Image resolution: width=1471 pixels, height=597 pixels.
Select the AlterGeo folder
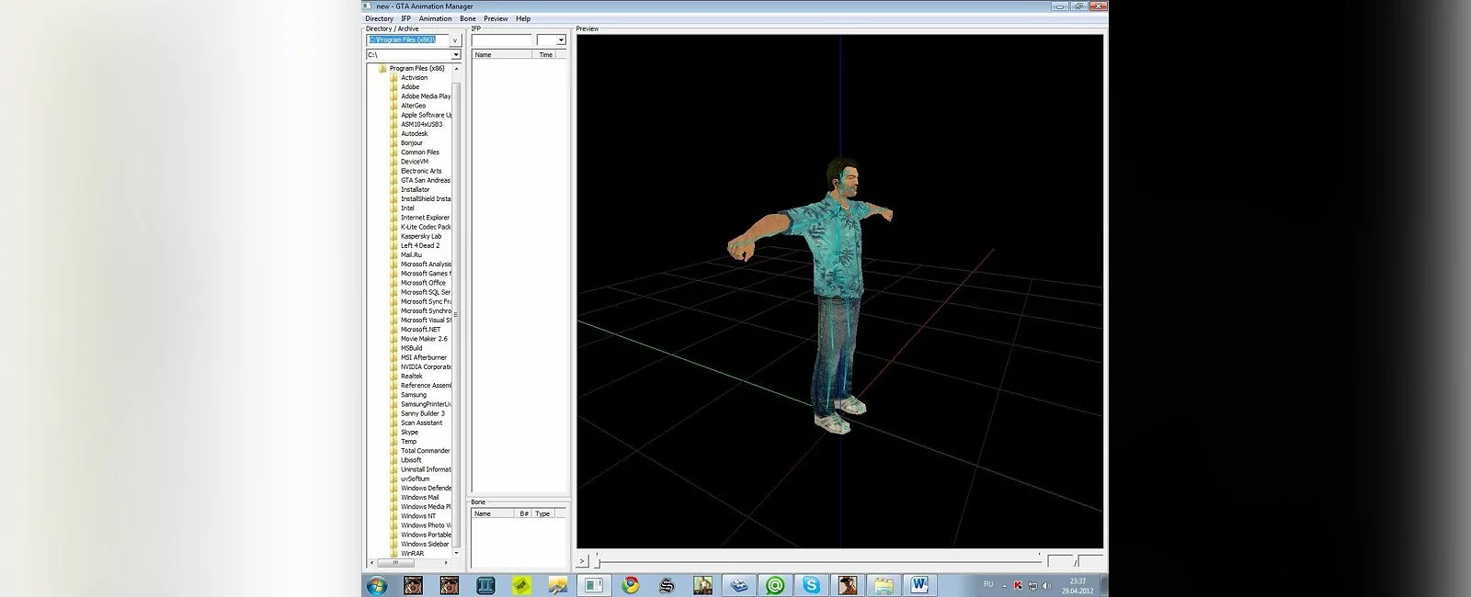pos(413,106)
